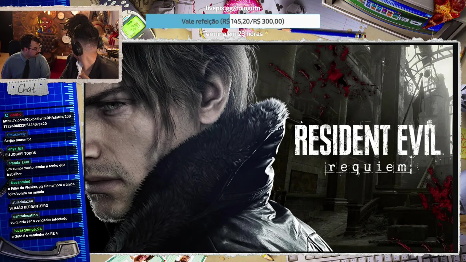Screen dimensions: 466x262
Task: Open the livepix.gg/foioguto donation link
Action: (x=233, y=8)
